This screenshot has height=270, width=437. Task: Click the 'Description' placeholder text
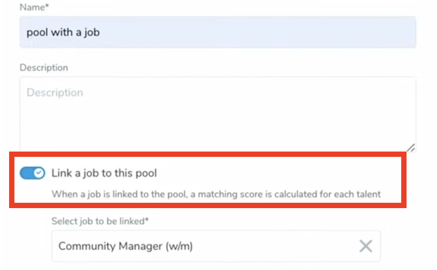[x=55, y=93]
